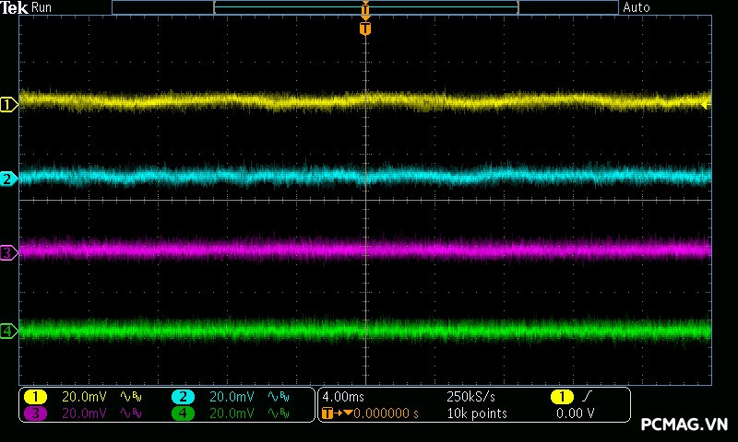Click the cyan channel 2 badge
This screenshot has height=442, width=738.
(183, 396)
